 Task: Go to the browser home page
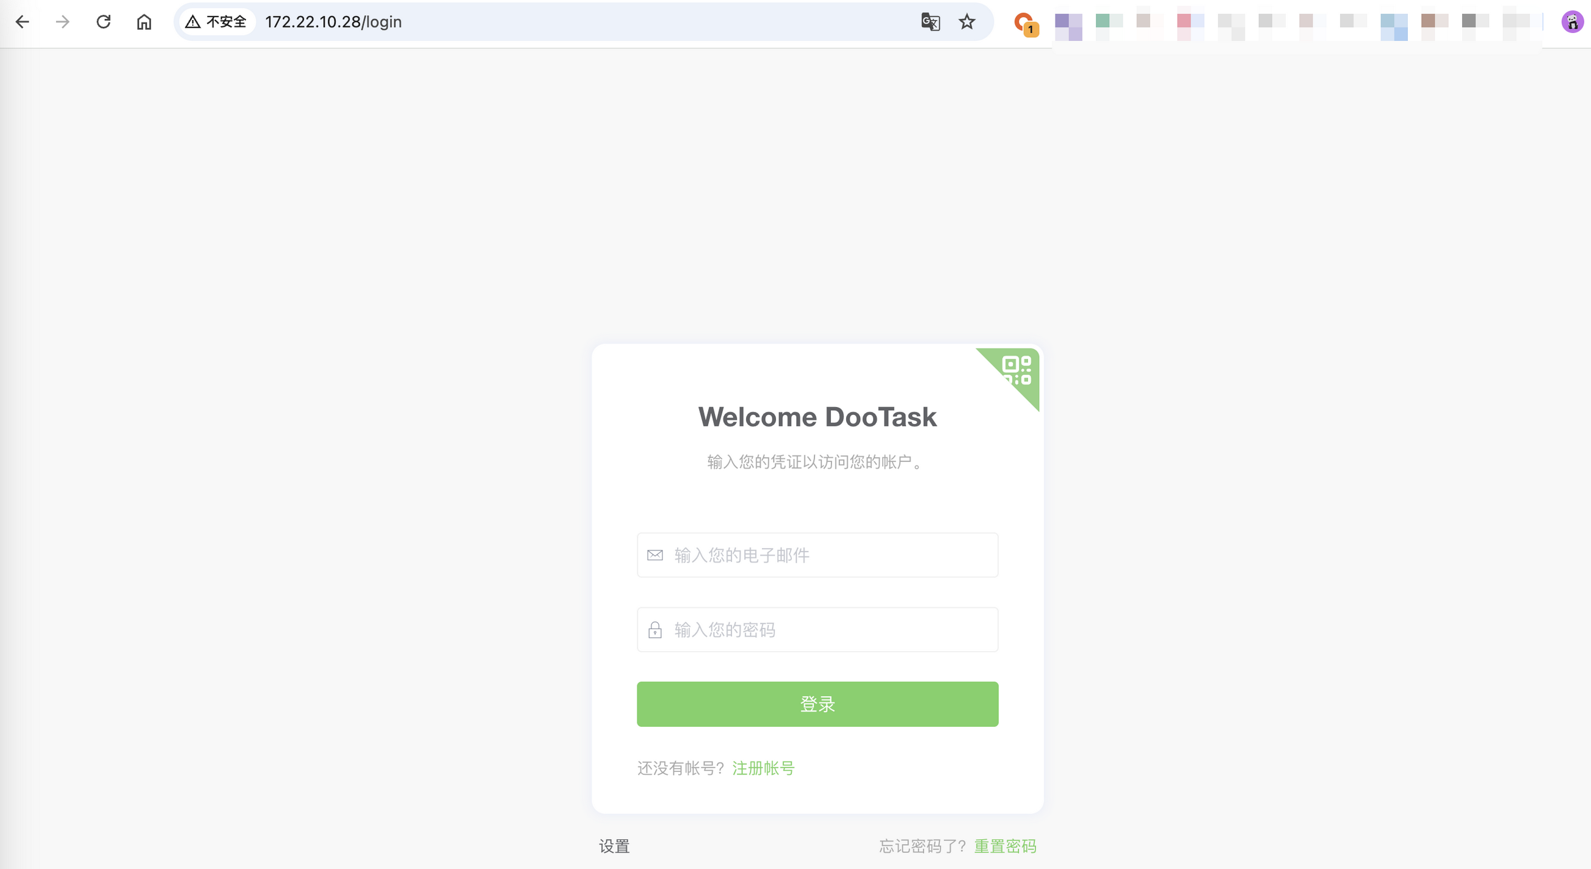[x=144, y=22]
